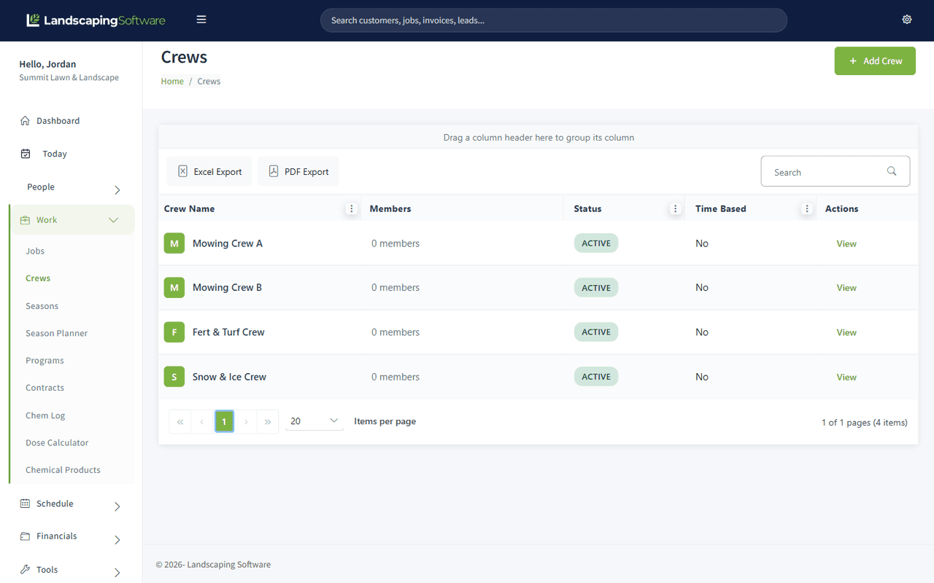Click the Schedule calendar icon
Viewport: 934px width, 583px height.
pos(26,504)
